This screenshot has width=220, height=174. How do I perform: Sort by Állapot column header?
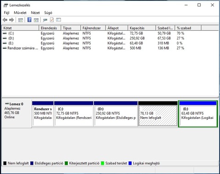[117, 28]
